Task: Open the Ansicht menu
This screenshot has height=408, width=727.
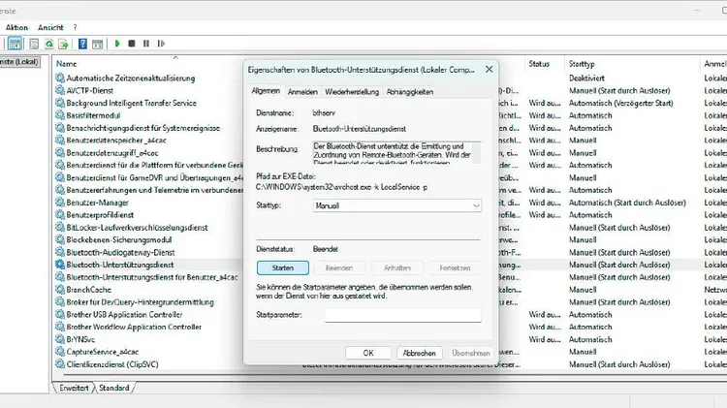Action: 50,28
